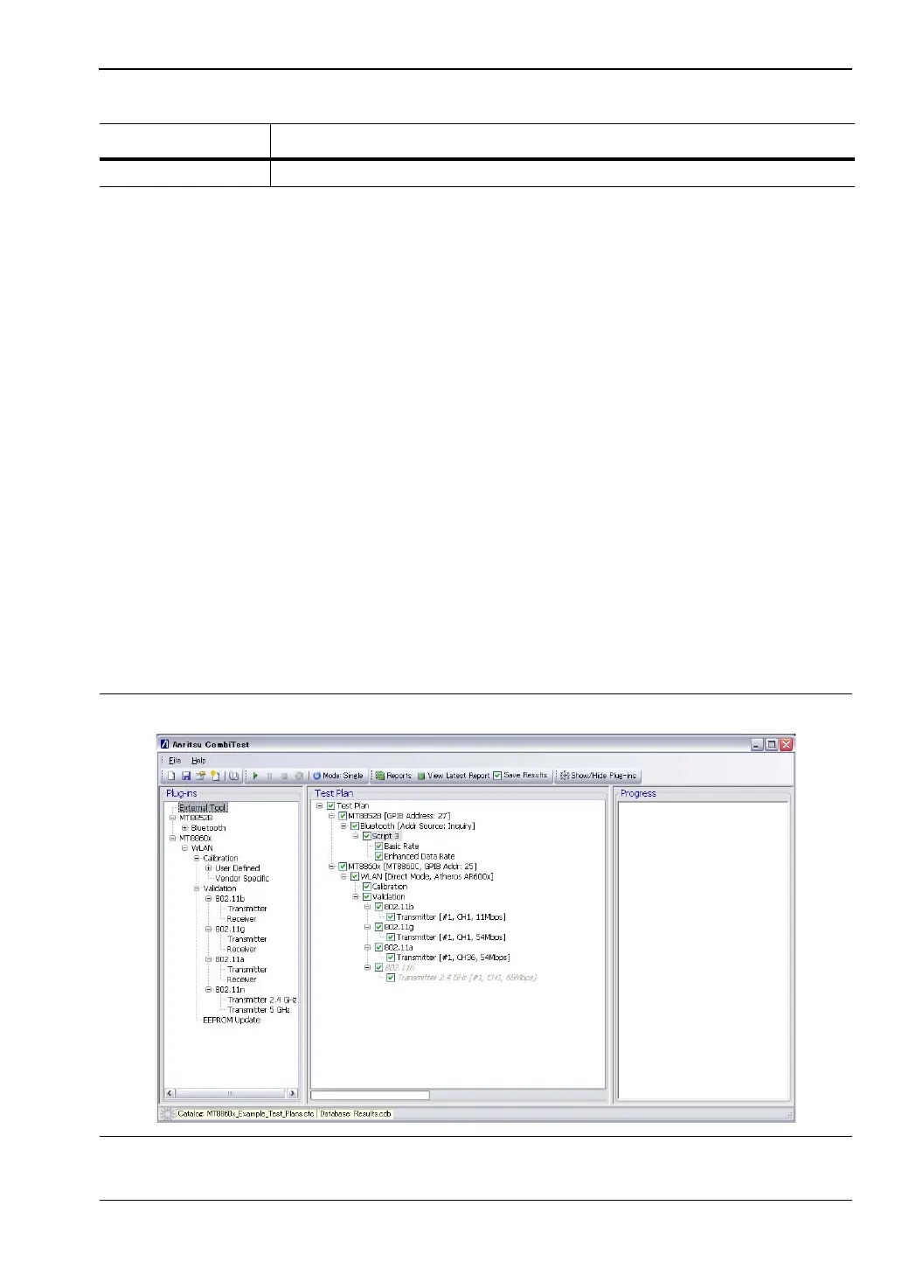Click Database: Results.cdb in status bar
Viewport: 902px width, 1275px height.
[x=356, y=1114]
